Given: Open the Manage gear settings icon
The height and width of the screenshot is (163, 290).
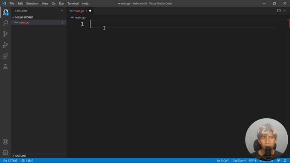Looking at the screenshot, I should coord(5,153).
